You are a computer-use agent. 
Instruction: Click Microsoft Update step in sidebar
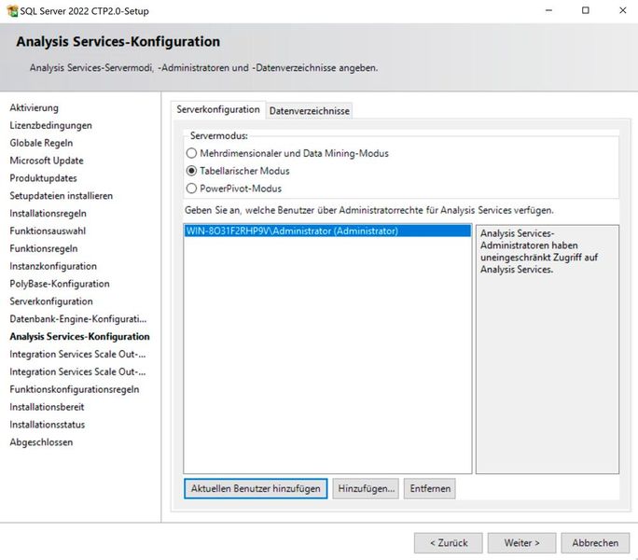(x=47, y=161)
